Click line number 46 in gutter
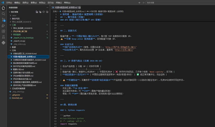The width and height of the screenshot is (215, 127). point(55,80)
